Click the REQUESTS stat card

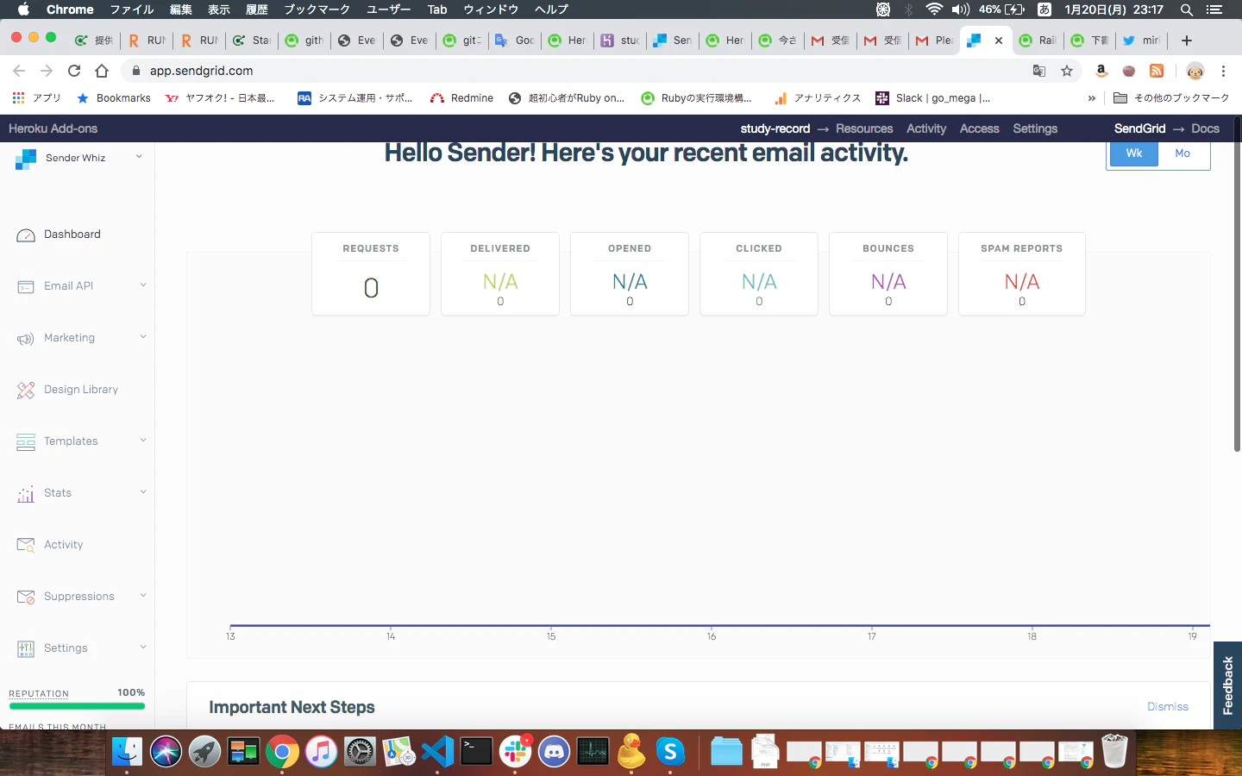coord(371,273)
